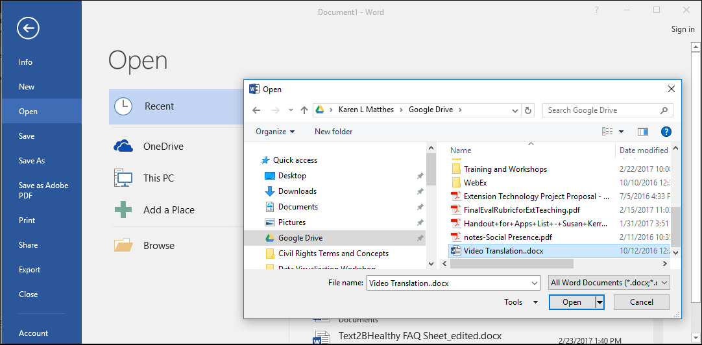Image resolution: width=702 pixels, height=345 pixels.
Task: Click the Change your view icon
Action: tap(607, 132)
